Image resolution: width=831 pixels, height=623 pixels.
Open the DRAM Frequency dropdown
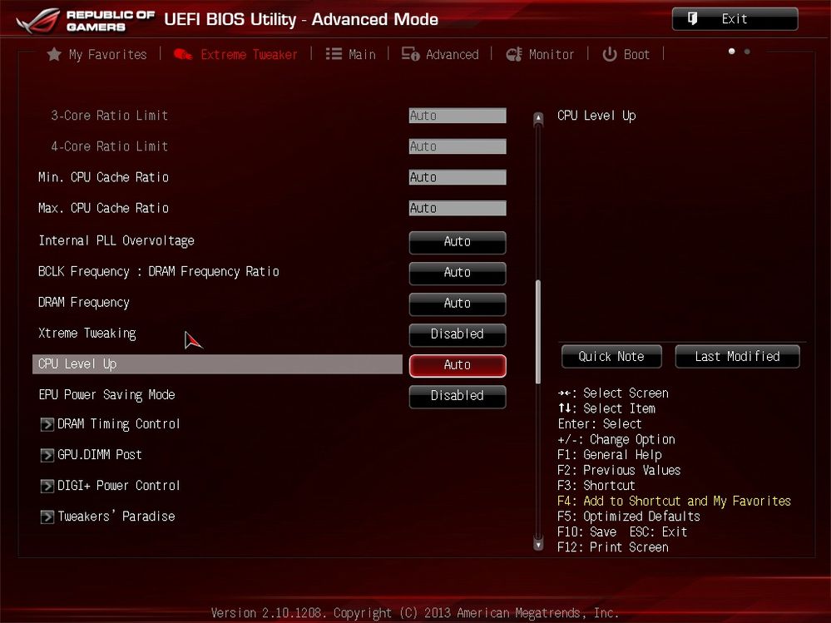click(458, 304)
